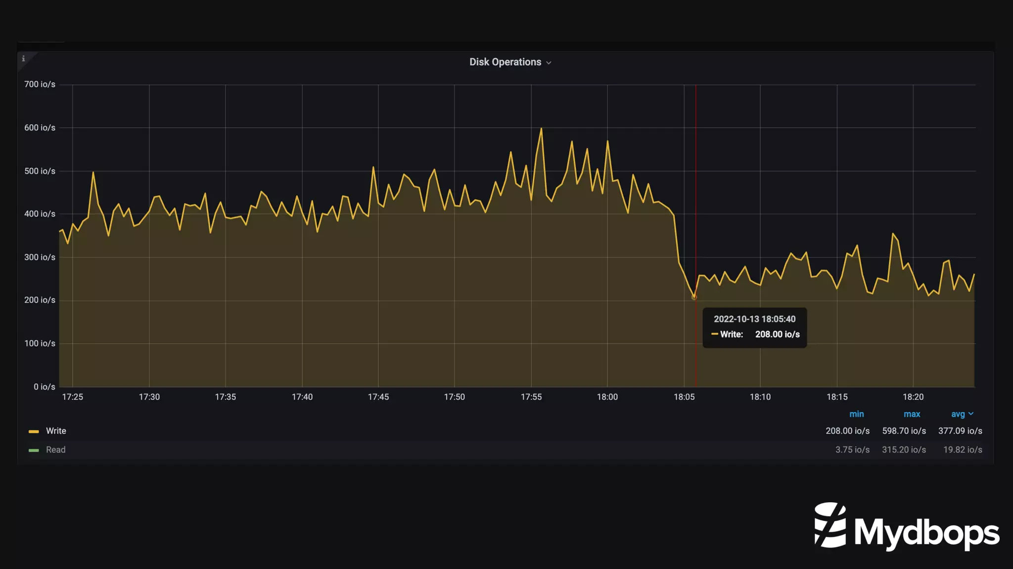Sort legend by max column
Image resolution: width=1013 pixels, height=569 pixels.
pos(912,414)
